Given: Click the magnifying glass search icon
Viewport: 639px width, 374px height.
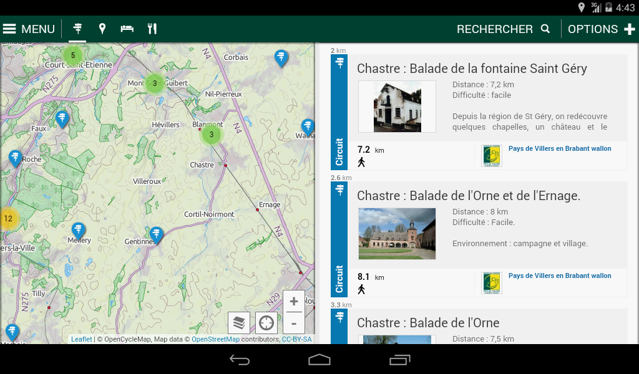Looking at the screenshot, I should [545, 29].
